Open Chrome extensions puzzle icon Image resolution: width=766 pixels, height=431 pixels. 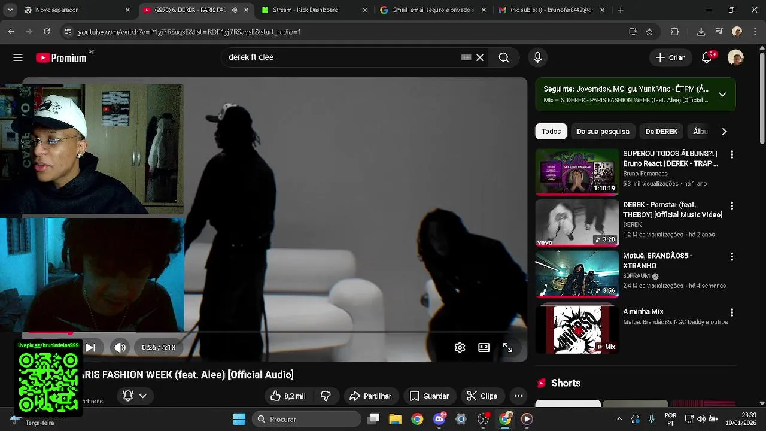(x=675, y=32)
